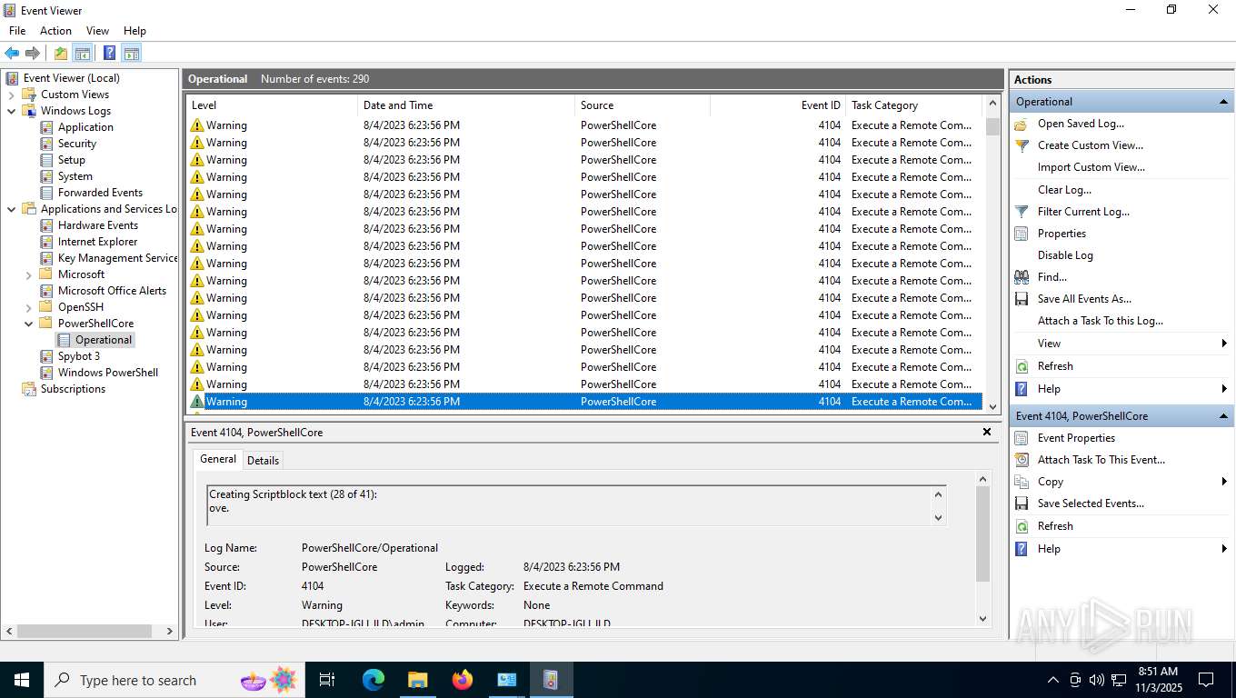Image resolution: width=1236 pixels, height=698 pixels.
Task: Open the System log
Action: [75, 176]
